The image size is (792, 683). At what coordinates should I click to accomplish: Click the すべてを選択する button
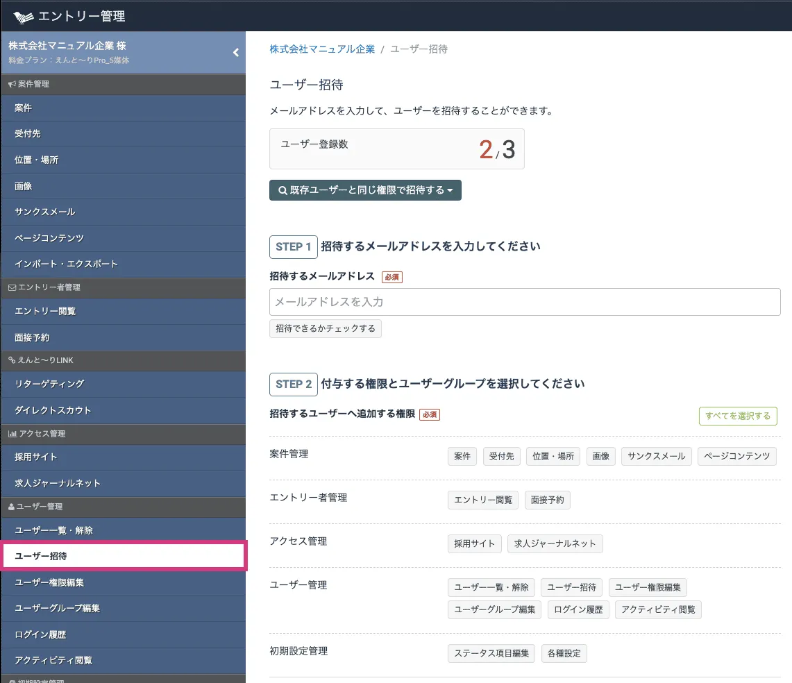737,416
